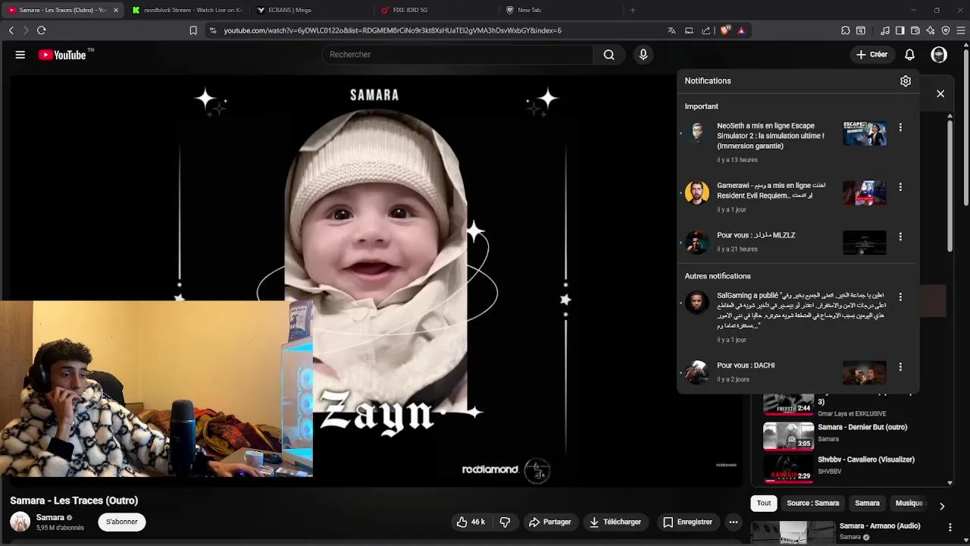Open options for the SalGaming notification
Viewport: 970px width, 546px height.
tap(900, 297)
